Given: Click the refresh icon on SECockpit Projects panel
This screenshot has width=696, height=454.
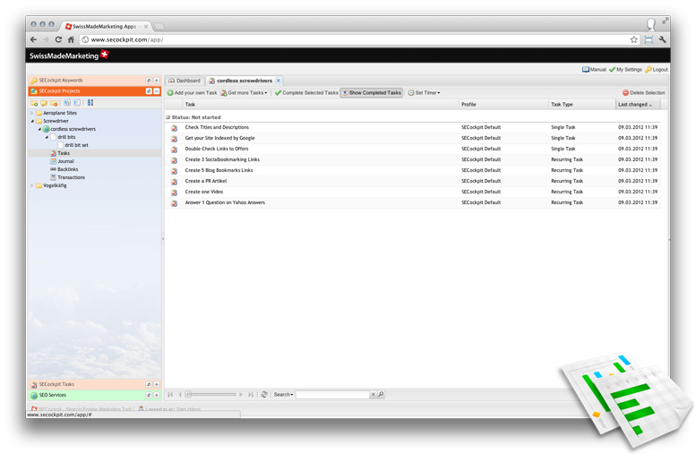Looking at the screenshot, I should coord(149,91).
